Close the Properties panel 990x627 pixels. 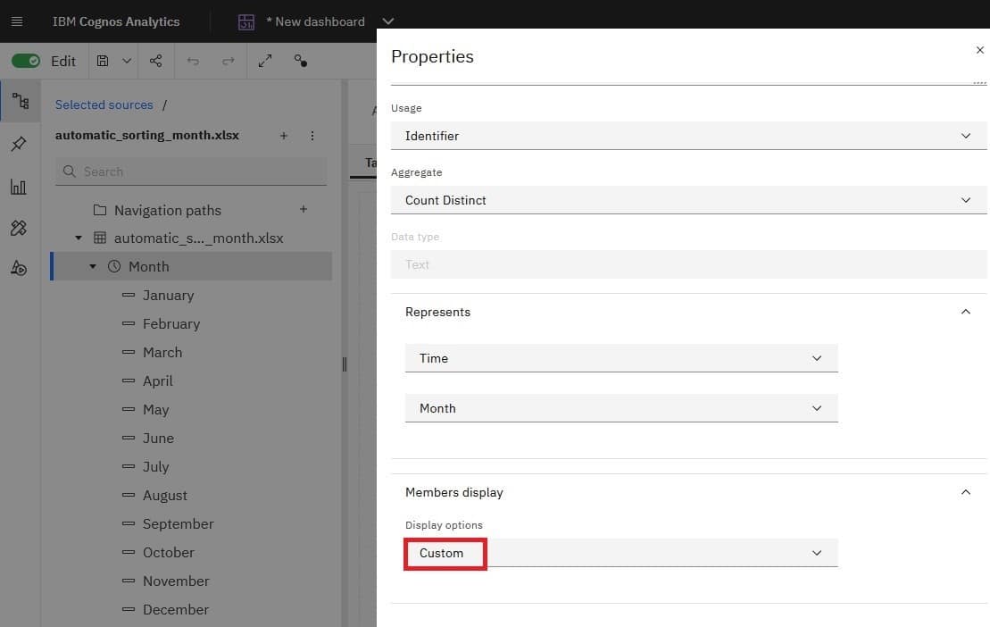[x=979, y=50]
